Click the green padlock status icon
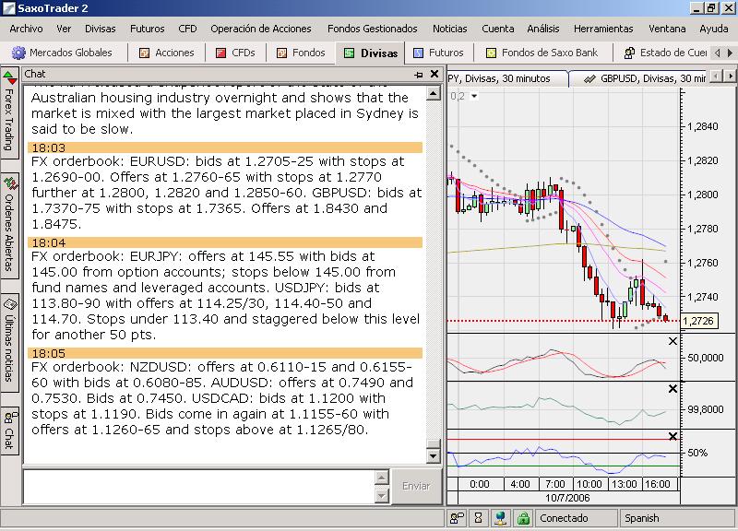This screenshot has height=531, width=738. click(x=523, y=518)
